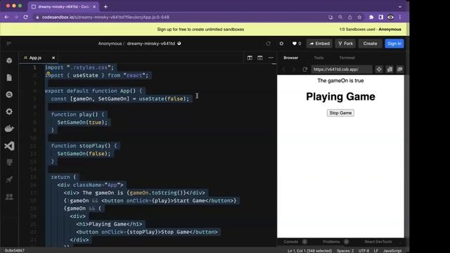Click Ln 1, Col 1 status entry

tap(309, 251)
